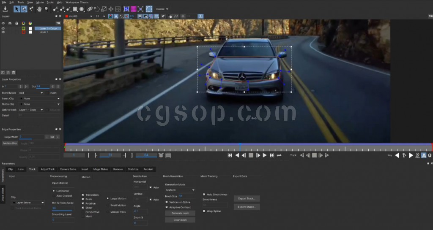
Task: Click the Area Brush dashed-square icon
Action: tap(149, 9)
